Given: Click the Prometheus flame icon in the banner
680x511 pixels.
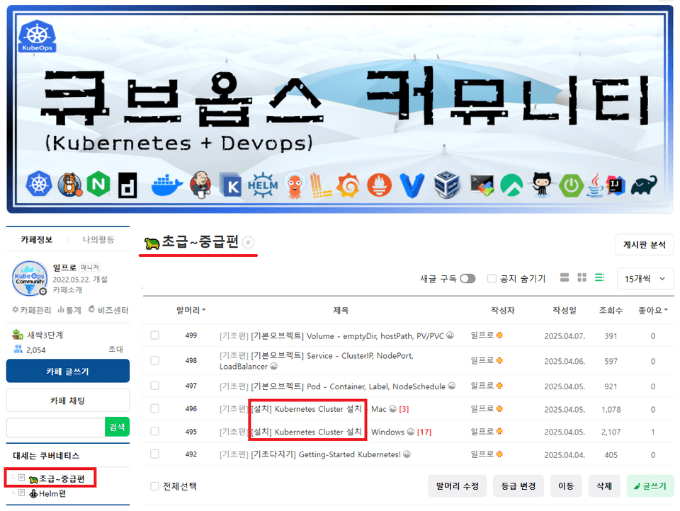Looking at the screenshot, I should click(379, 185).
